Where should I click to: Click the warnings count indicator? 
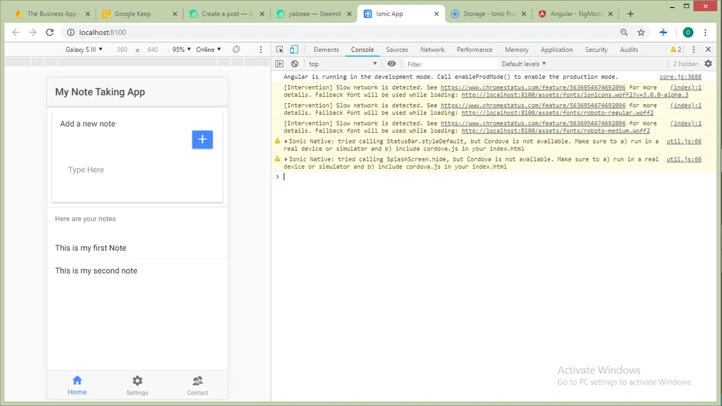tap(676, 50)
